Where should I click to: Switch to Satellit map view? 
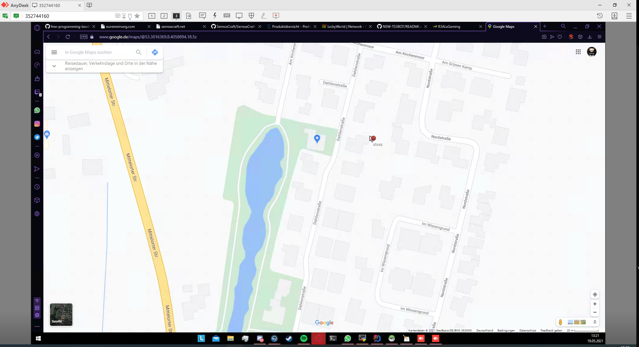pos(61,315)
